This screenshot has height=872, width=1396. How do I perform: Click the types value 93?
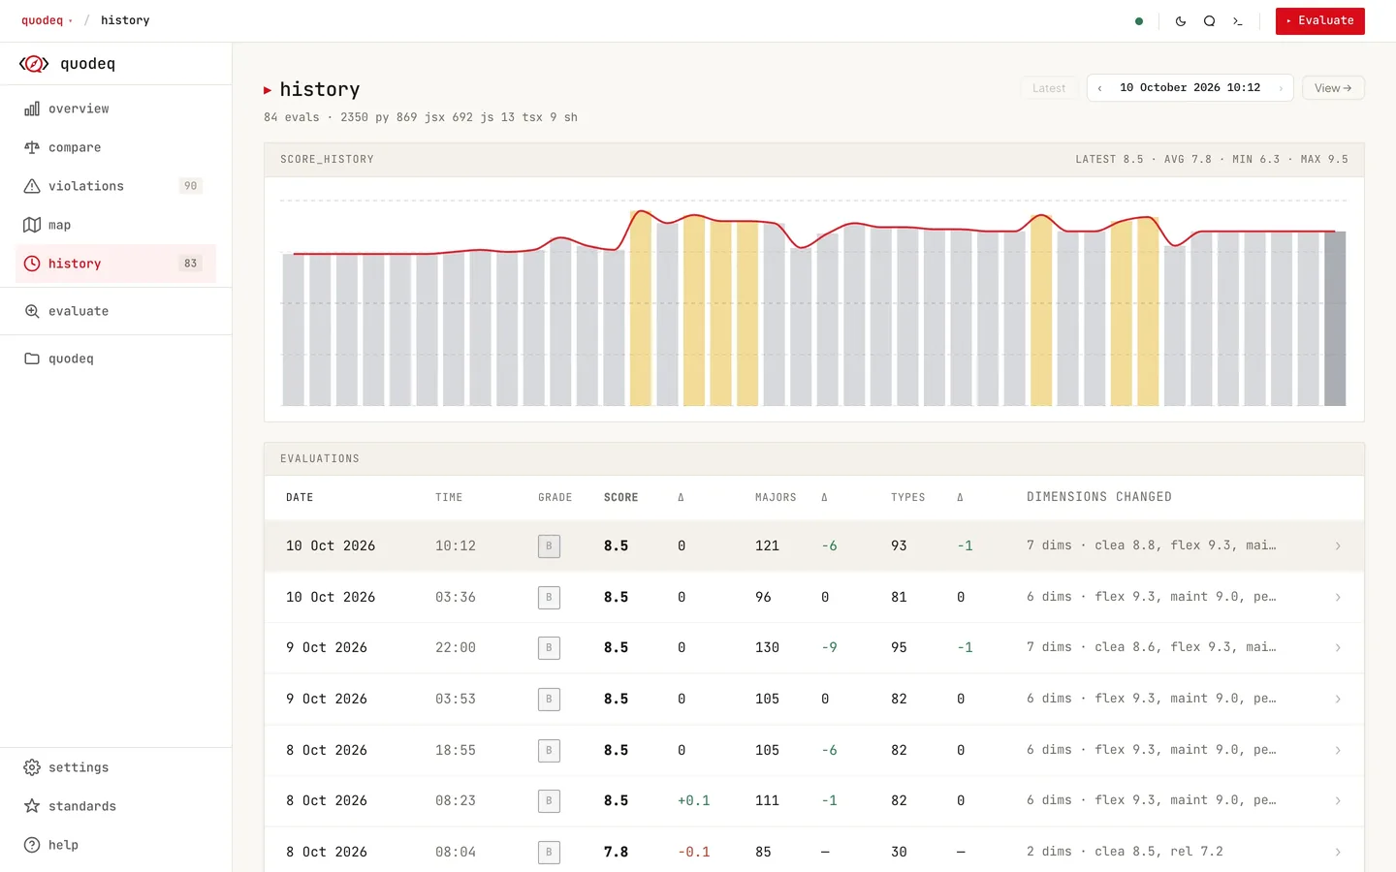pyautogui.click(x=899, y=546)
